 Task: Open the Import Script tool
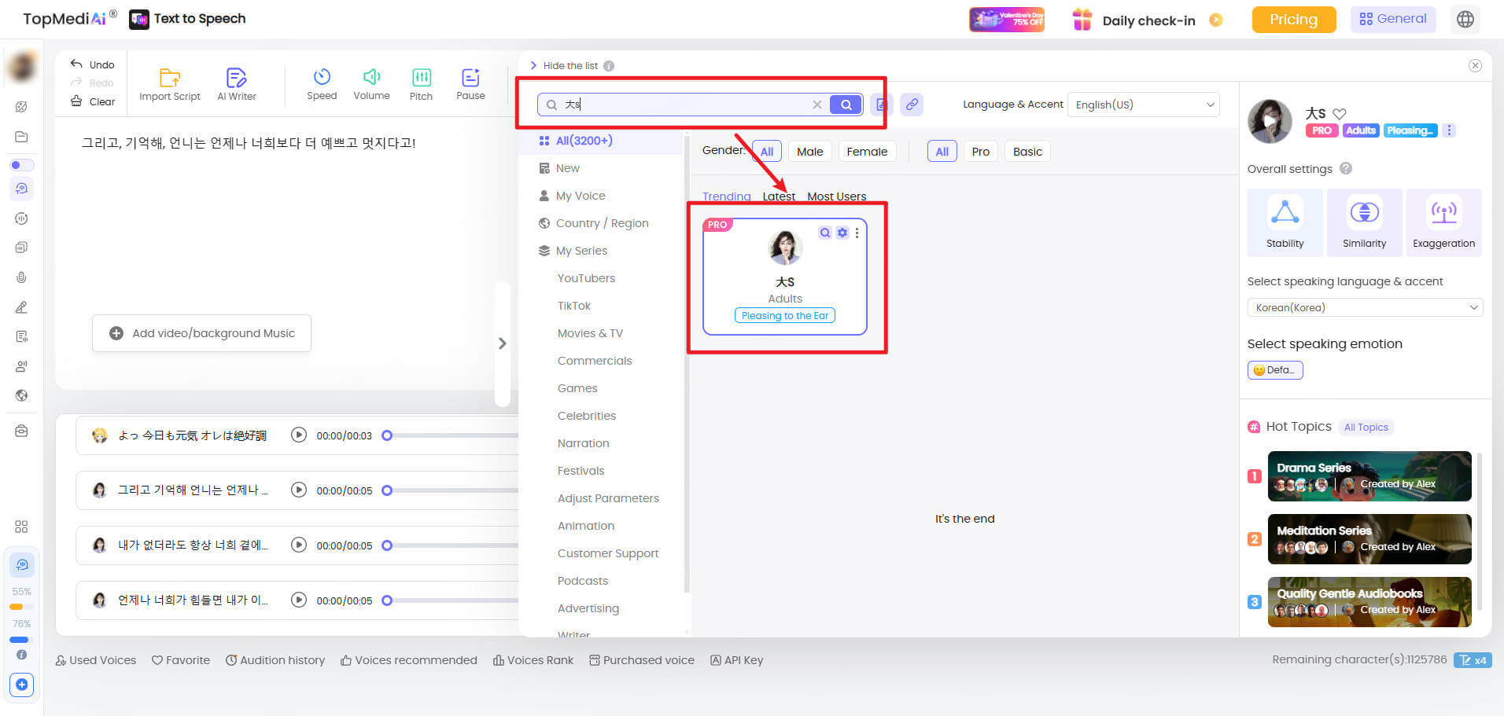coord(170,85)
